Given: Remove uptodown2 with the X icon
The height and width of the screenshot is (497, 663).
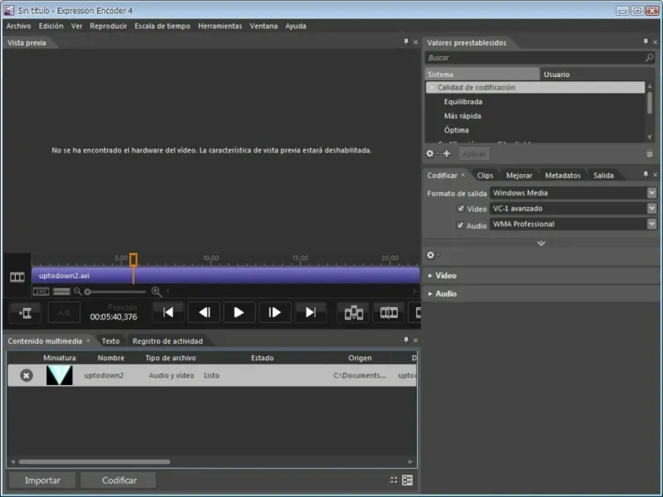Looking at the screenshot, I should click(x=26, y=375).
